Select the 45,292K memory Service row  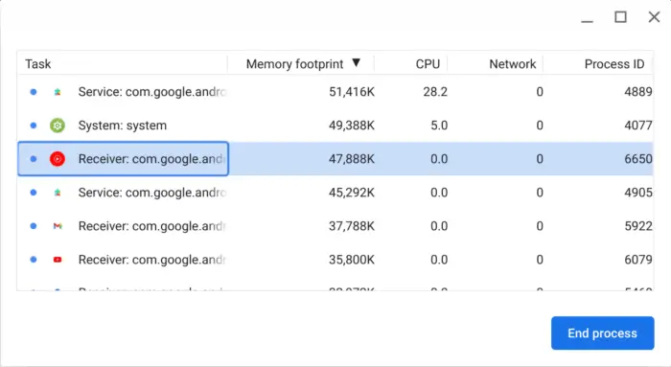335,193
